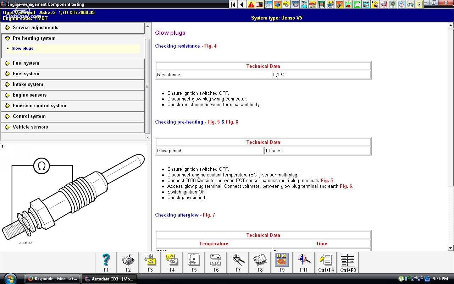Screen dimensions: 454x284
Task: Click the F8 open book button
Action: point(260,263)
